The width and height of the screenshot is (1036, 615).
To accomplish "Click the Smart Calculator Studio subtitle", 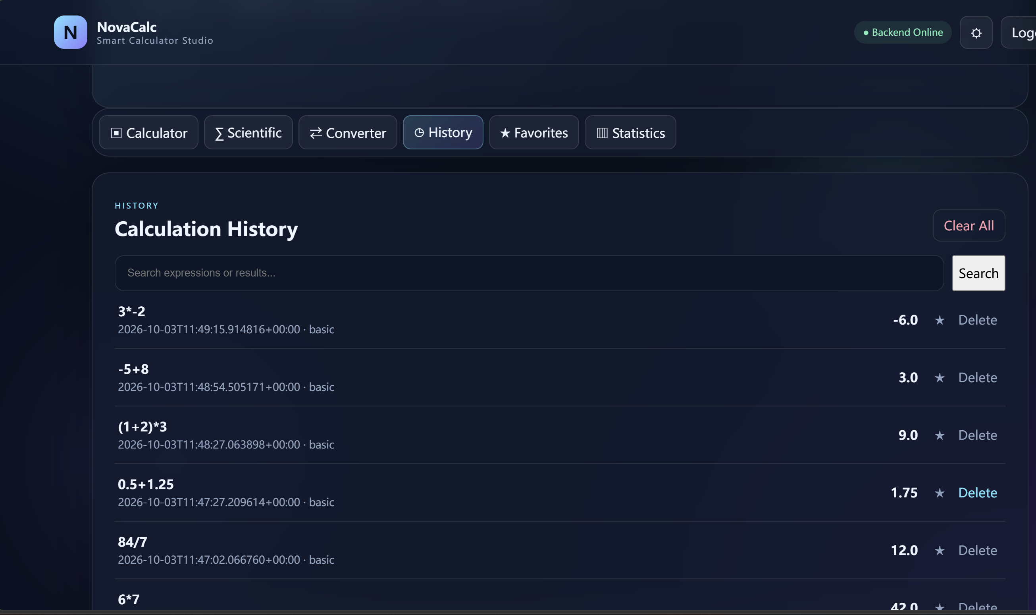I will tap(155, 41).
